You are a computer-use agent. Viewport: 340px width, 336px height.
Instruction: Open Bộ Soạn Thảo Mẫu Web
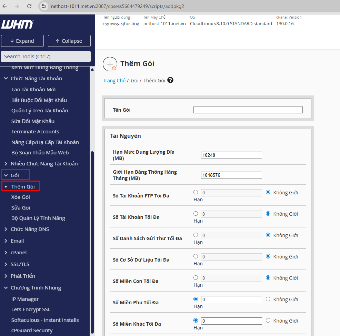coord(40,153)
